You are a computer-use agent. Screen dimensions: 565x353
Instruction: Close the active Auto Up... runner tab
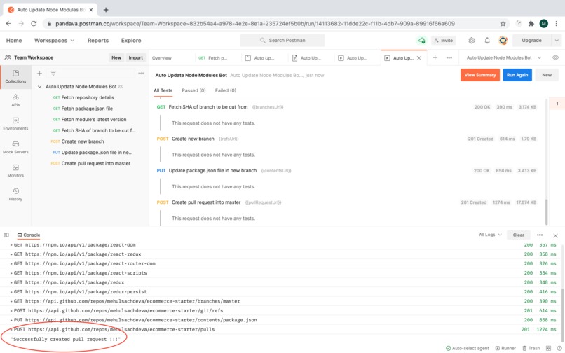click(x=419, y=58)
